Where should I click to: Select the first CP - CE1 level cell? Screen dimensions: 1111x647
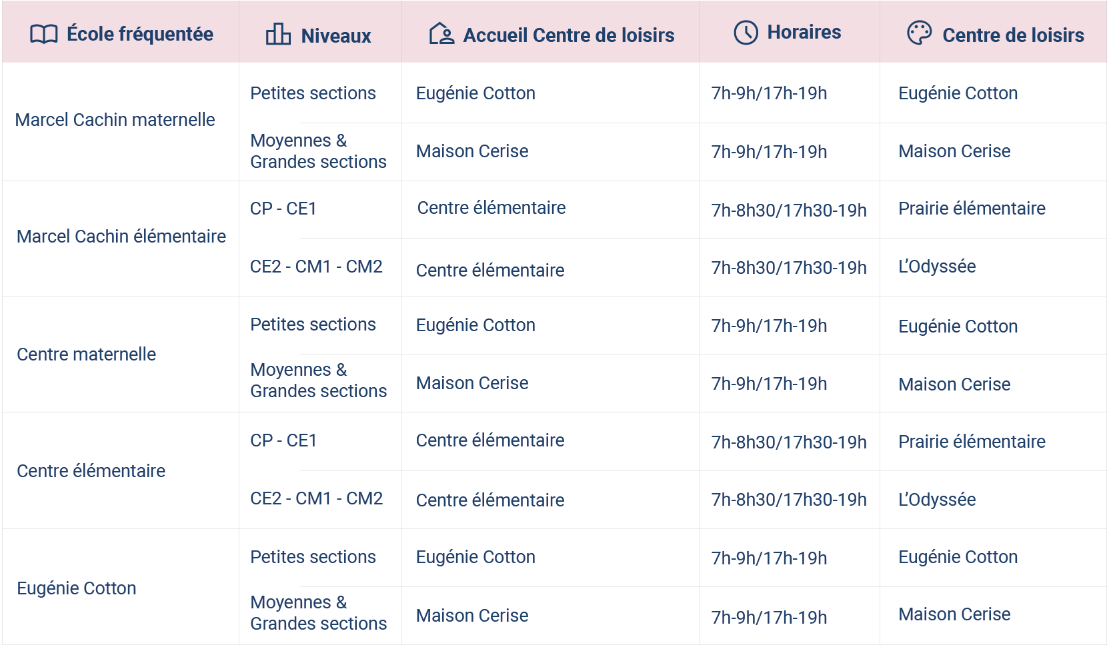coord(283,209)
